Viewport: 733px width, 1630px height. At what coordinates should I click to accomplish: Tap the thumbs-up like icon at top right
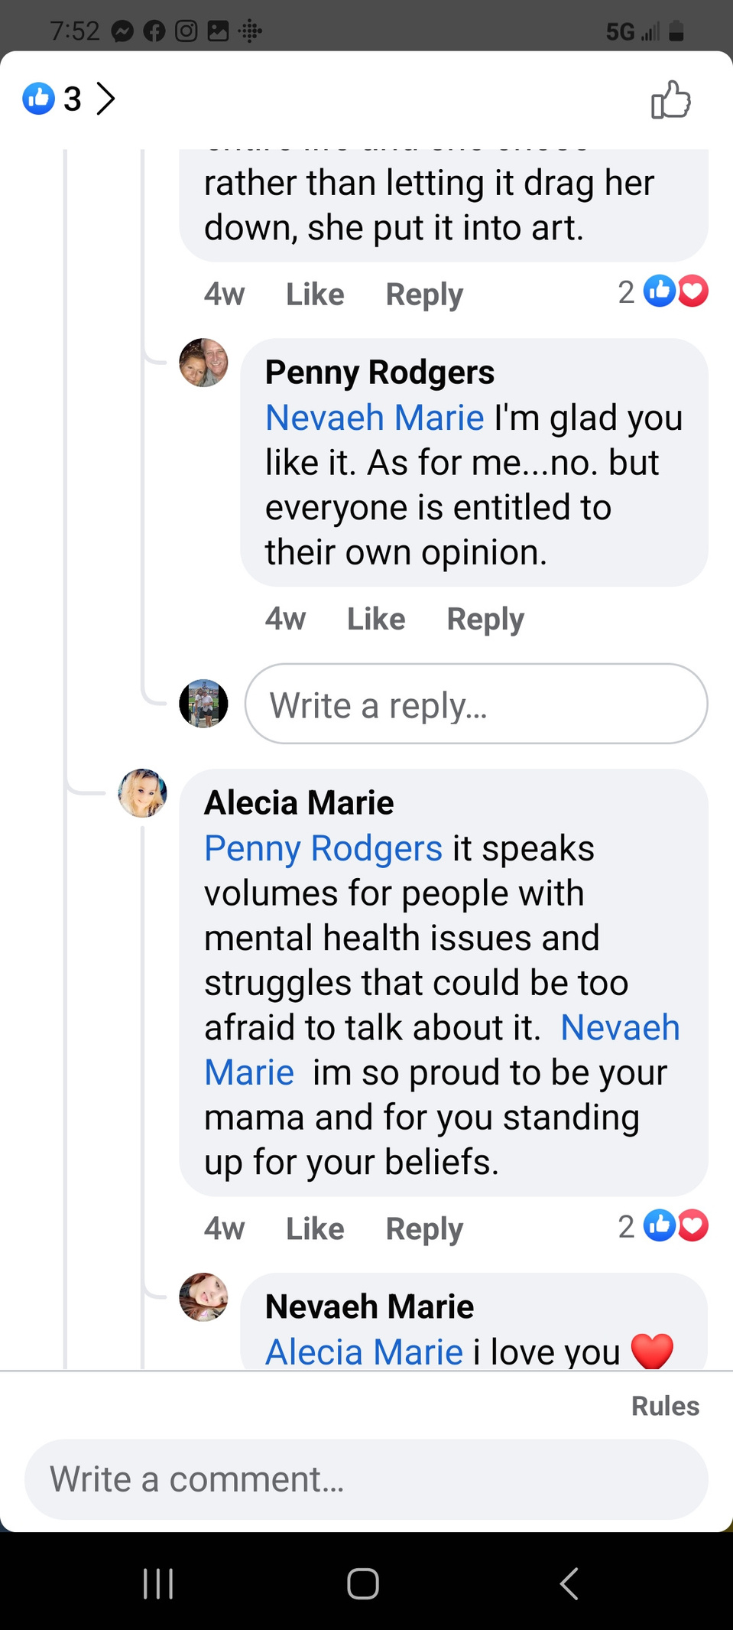tap(670, 99)
